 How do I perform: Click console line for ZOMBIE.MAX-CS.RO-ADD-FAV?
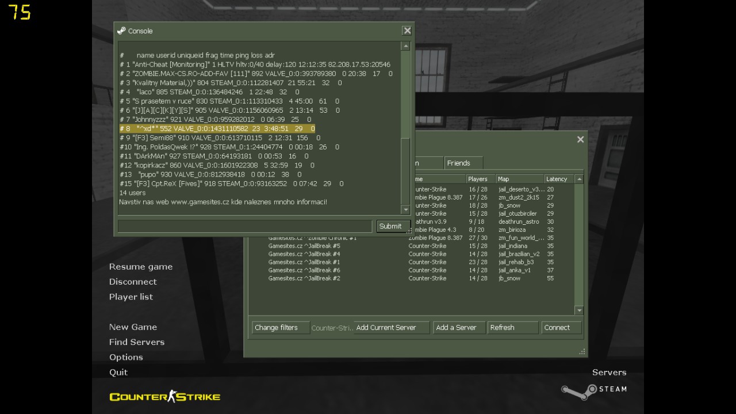[x=256, y=74]
